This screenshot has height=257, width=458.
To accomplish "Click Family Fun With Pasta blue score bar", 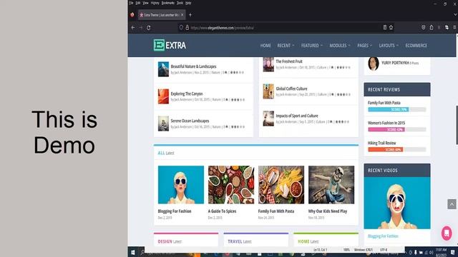I will coord(389,109).
